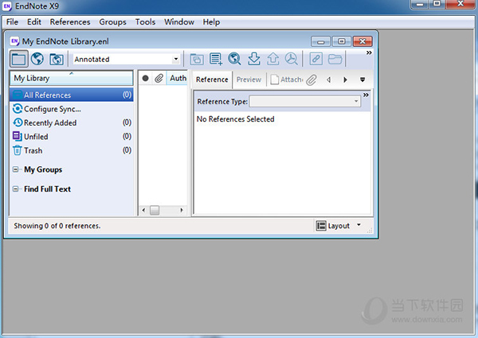Click the Find Full Text label
The width and height of the screenshot is (478, 338).
click(47, 189)
